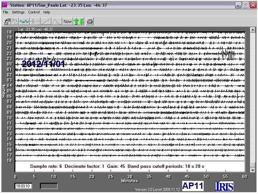Viewport: 258px width, 194px height.
Task: Click the "Version 3.0 Level 2009.11.12" text
Action: coord(157,190)
